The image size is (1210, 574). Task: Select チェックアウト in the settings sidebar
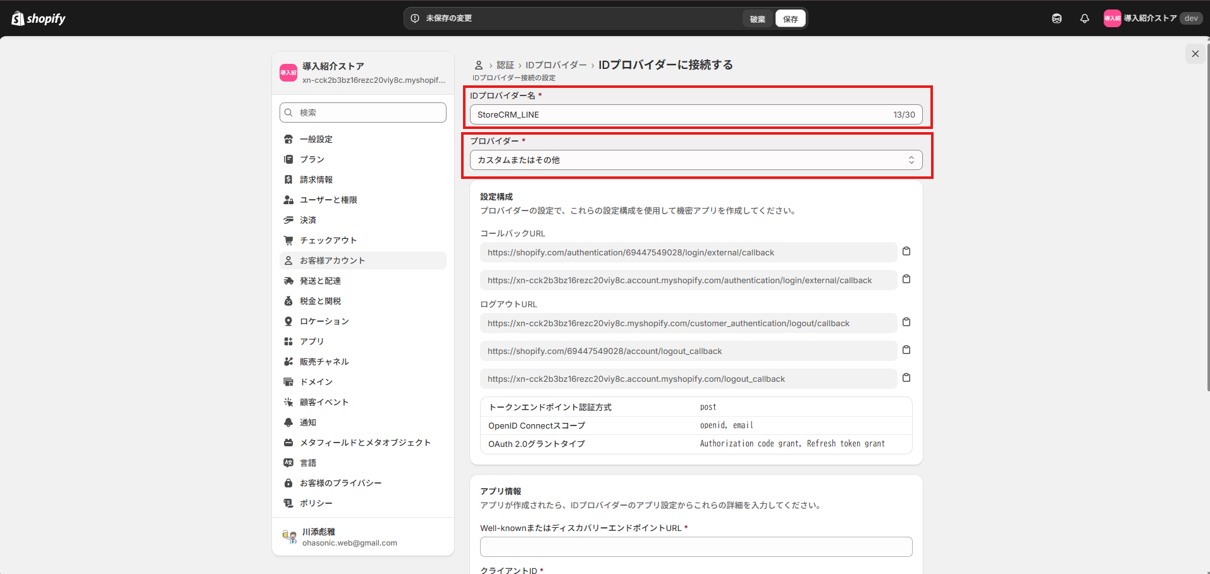click(x=328, y=240)
